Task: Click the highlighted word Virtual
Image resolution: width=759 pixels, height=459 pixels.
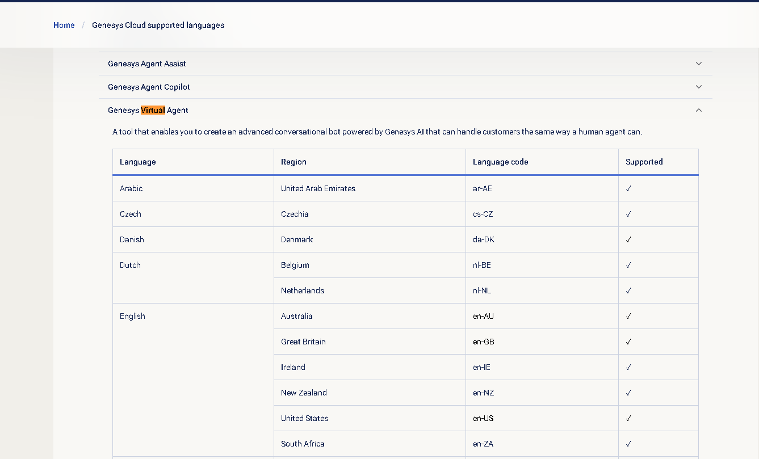Action: pos(153,110)
